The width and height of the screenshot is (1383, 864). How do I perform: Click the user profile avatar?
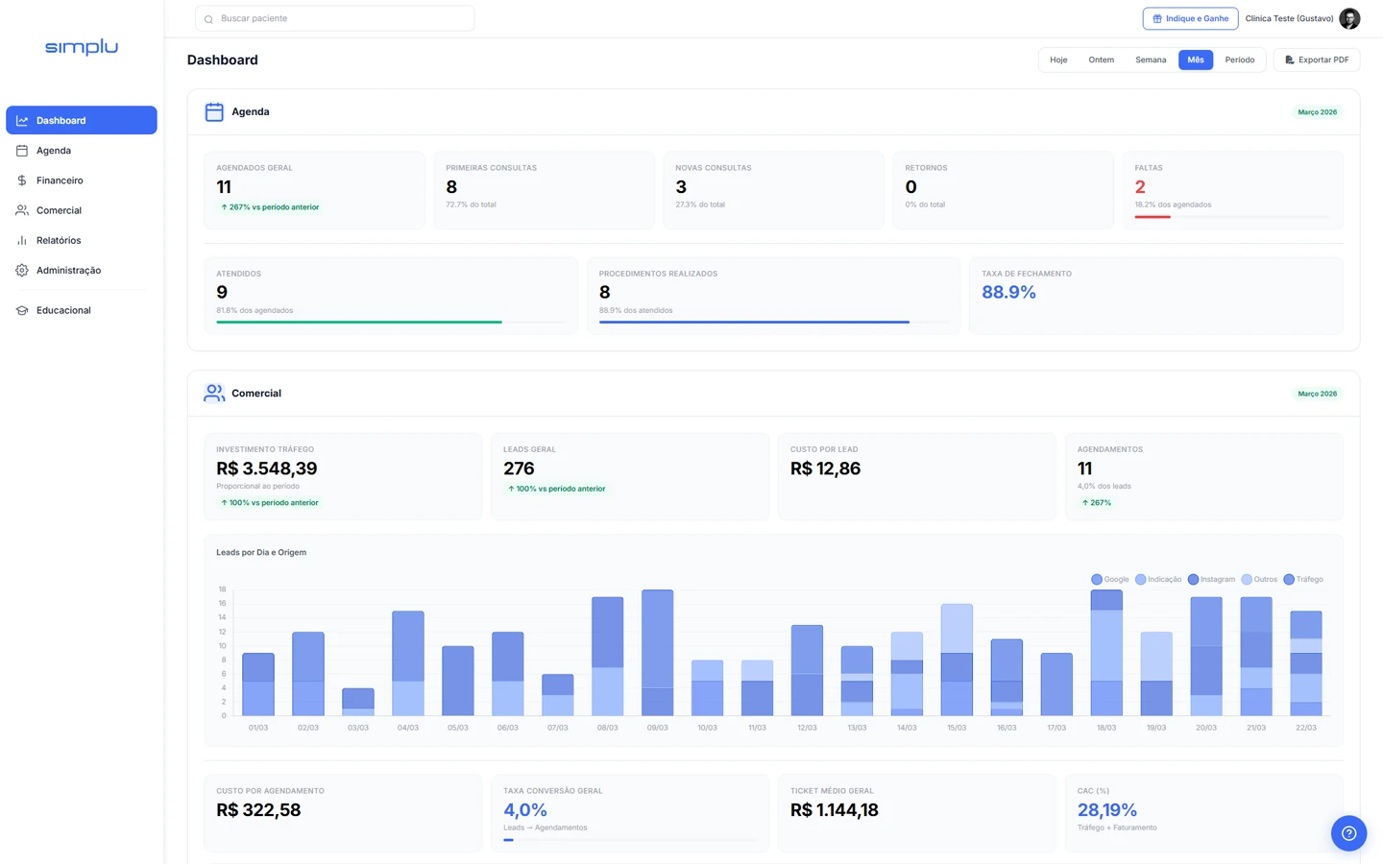pos(1349,18)
